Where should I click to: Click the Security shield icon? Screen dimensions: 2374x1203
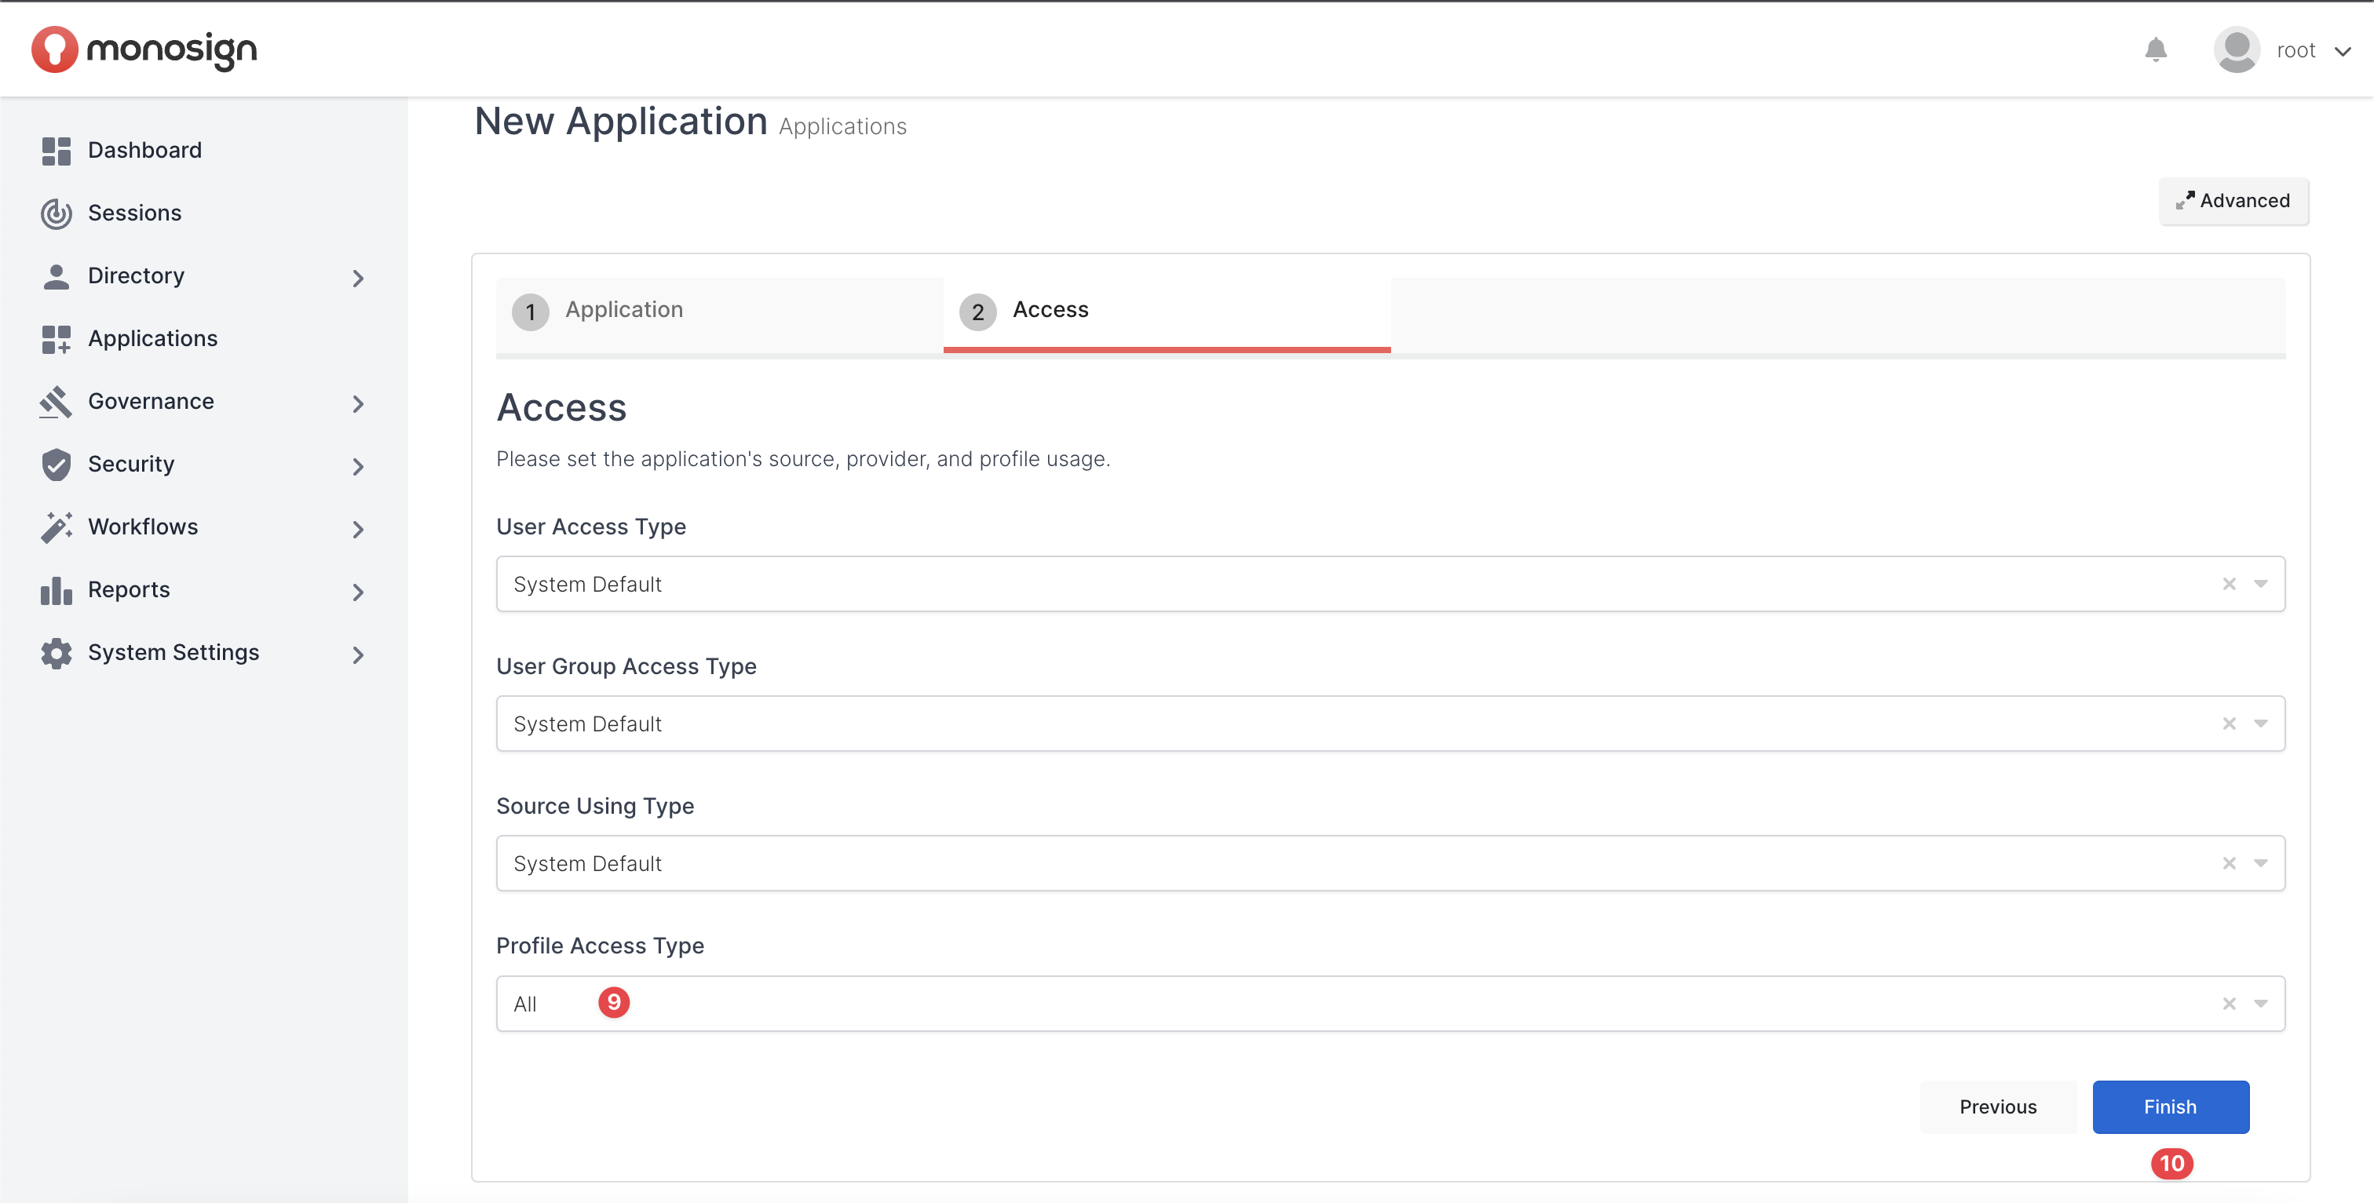coord(57,465)
